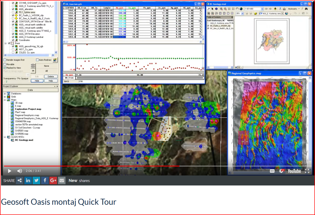Viewport: 315px width, 215px height.
Task: Enable the Auto Redraw checkbox
Action: pyautogui.click(x=37, y=60)
